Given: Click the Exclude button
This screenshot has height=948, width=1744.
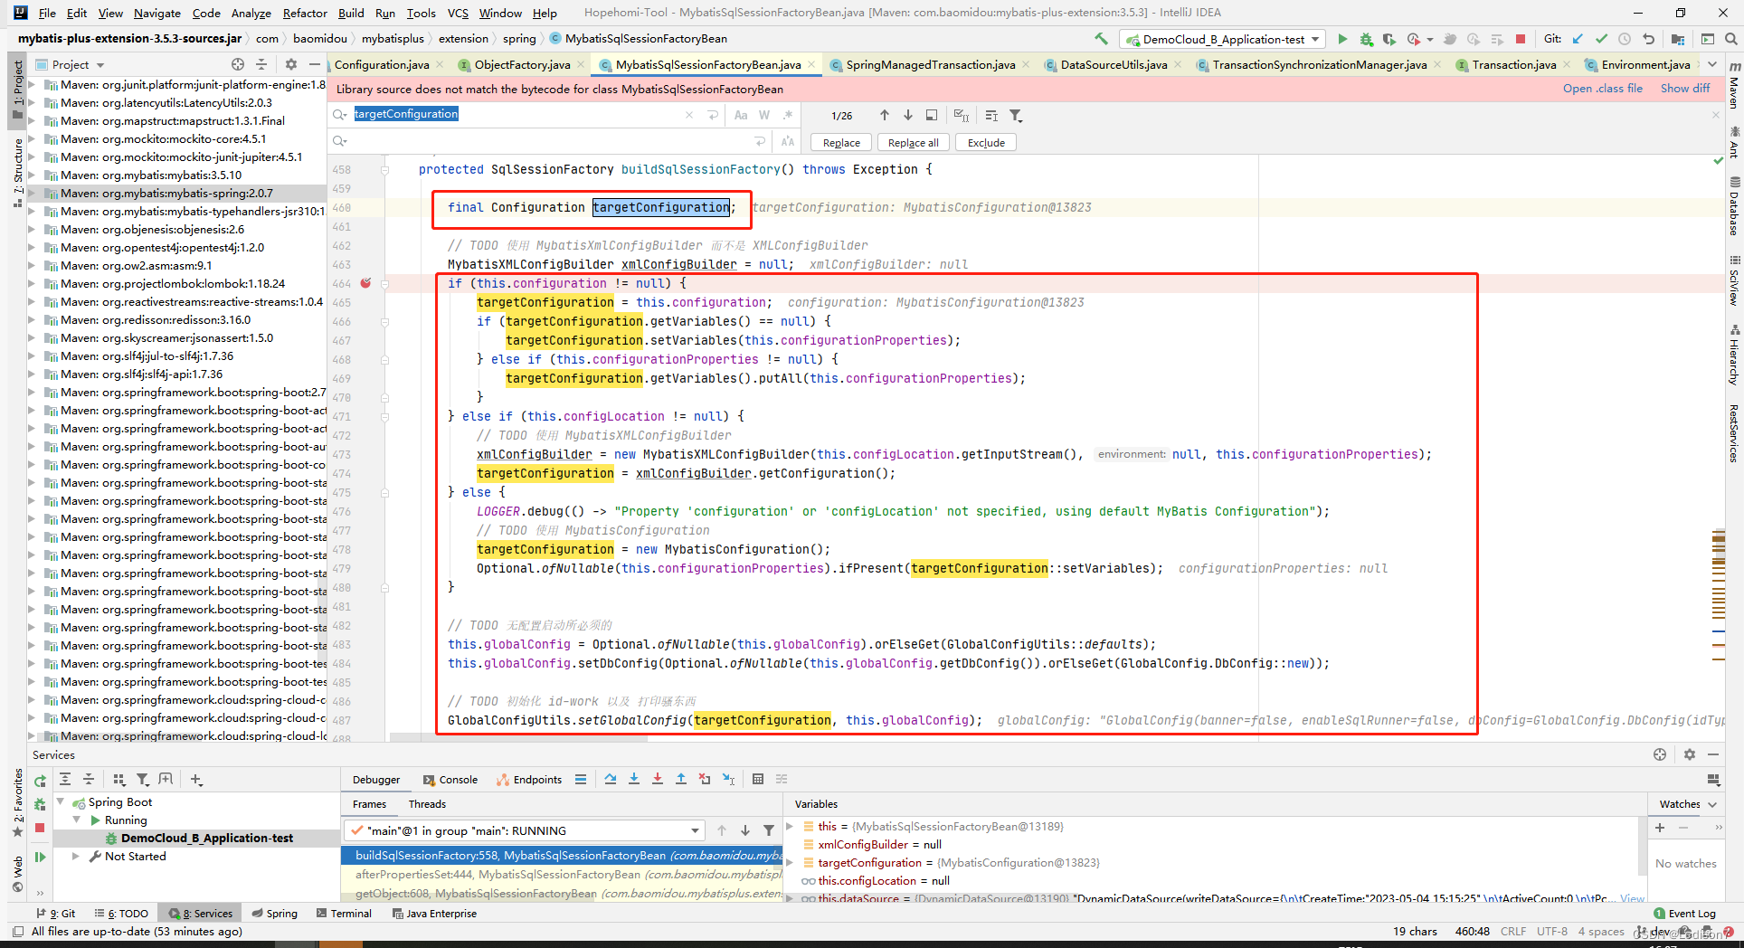Looking at the screenshot, I should [986, 142].
